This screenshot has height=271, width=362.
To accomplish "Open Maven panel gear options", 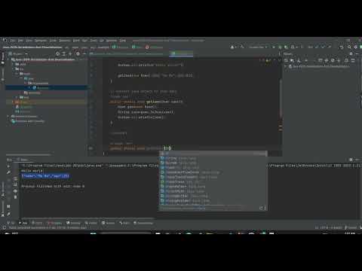I will (351, 54).
